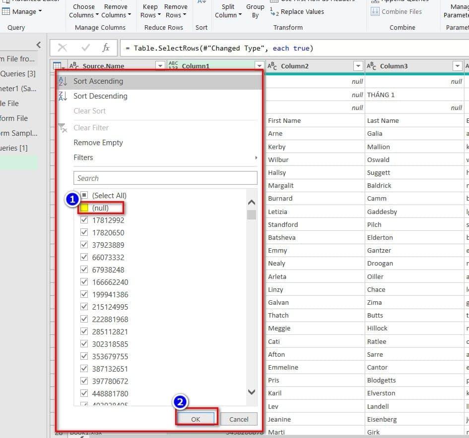The width and height of the screenshot is (469, 438).
Task: Click the table icon in header corner
Action: [58, 66]
